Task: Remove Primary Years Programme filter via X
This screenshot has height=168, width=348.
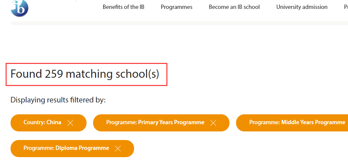Action: [213, 123]
